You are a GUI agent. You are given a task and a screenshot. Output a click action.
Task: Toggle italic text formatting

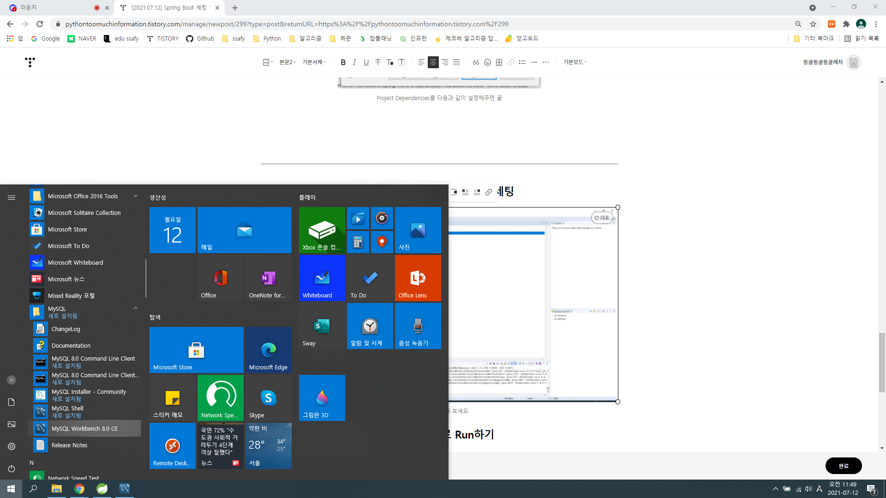(354, 62)
